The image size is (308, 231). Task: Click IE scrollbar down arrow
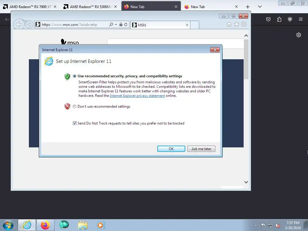coord(246,182)
